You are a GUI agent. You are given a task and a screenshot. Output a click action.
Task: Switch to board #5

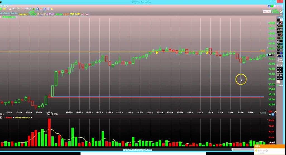[278, 75]
